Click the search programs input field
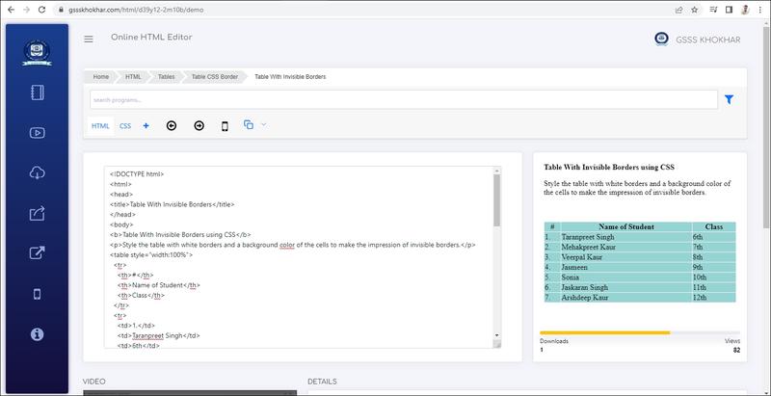The width and height of the screenshot is (771, 396). [x=403, y=99]
